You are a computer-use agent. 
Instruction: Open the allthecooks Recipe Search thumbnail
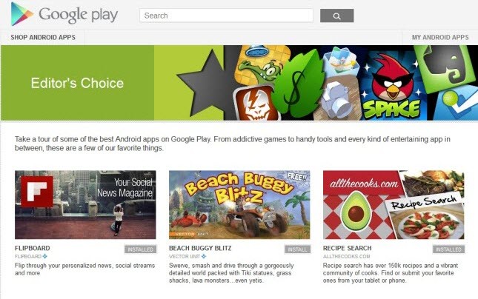point(394,204)
